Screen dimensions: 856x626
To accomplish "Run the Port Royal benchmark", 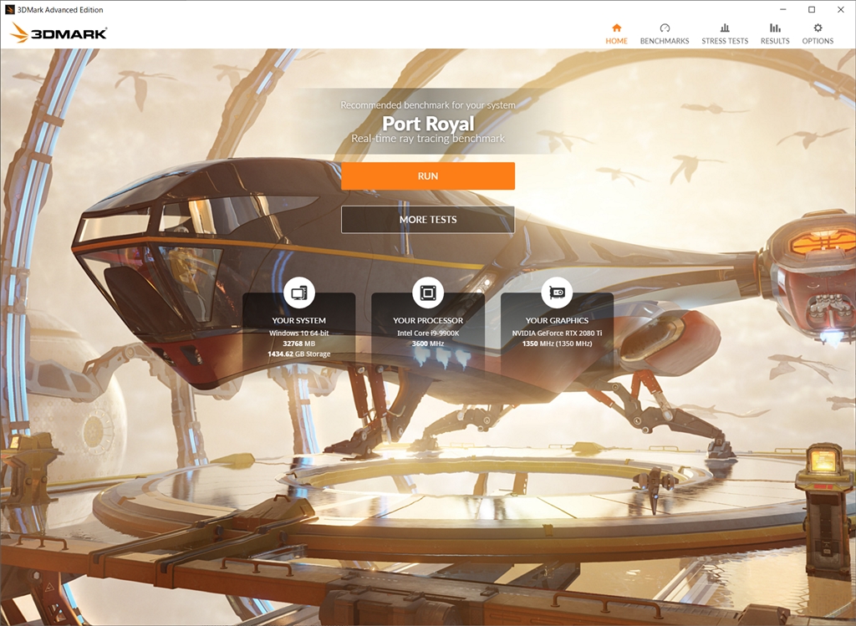I will click(x=427, y=176).
